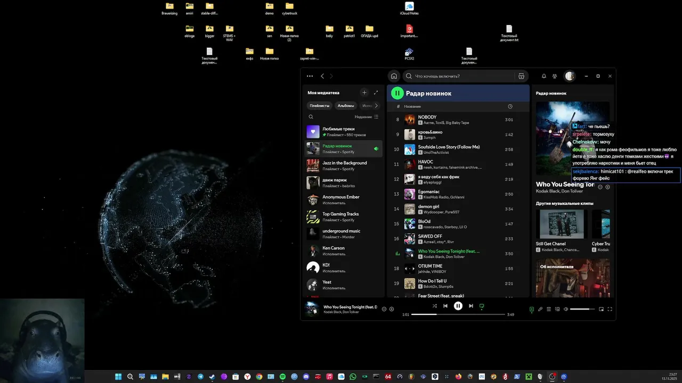
Task: Focus the Что хочешь включить? search field
Action: 459,76
